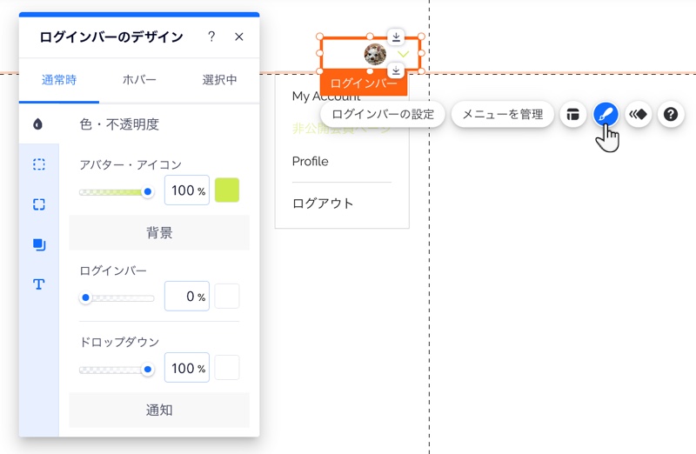Click the upper download handle on login bar
The width and height of the screenshot is (696, 454).
click(396, 37)
